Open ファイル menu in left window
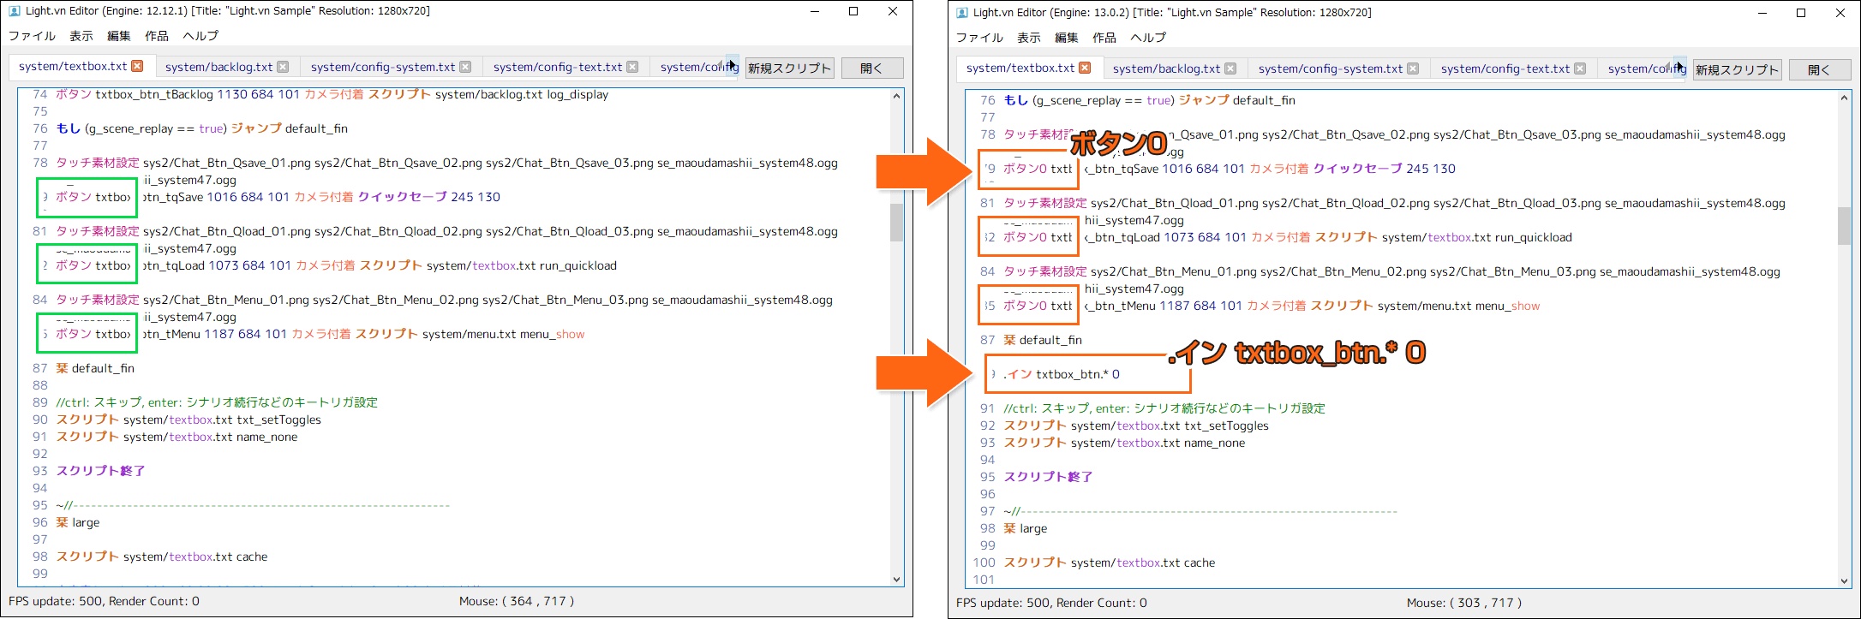Viewport: 1861px width, 619px height. (x=33, y=36)
